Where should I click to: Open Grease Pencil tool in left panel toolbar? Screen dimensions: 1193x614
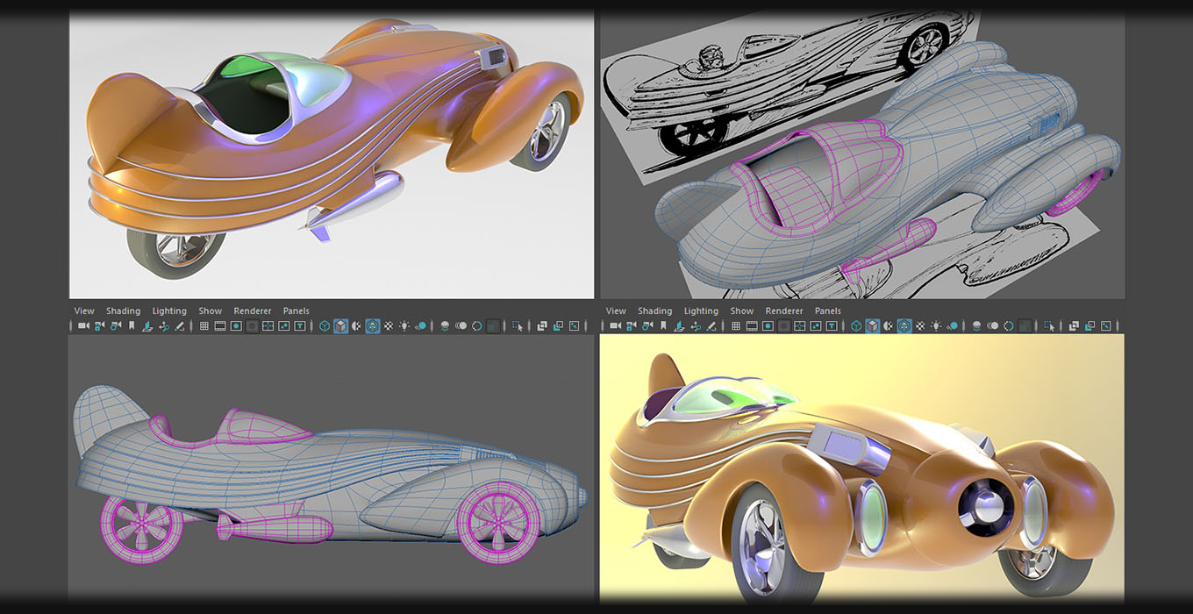(180, 325)
